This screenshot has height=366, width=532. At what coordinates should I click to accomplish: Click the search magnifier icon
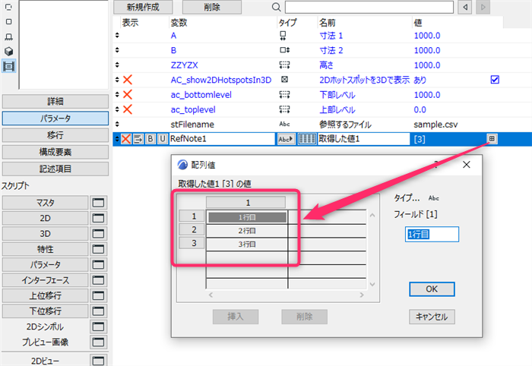pos(276,7)
